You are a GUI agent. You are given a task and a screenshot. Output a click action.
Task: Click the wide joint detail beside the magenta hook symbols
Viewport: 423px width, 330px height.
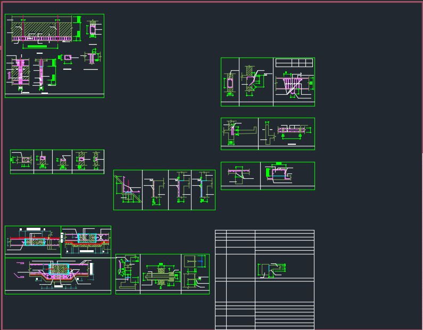(x=62, y=274)
